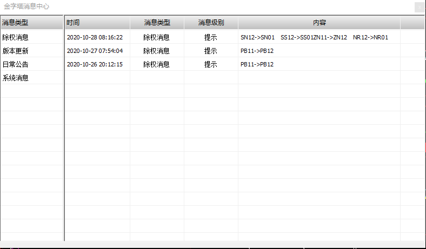
Task: Click the 内容 column header
Action: tap(319, 23)
